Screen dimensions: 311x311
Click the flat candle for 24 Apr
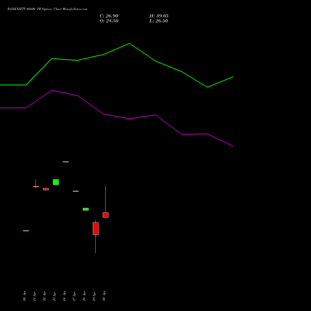tap(66, 162)
